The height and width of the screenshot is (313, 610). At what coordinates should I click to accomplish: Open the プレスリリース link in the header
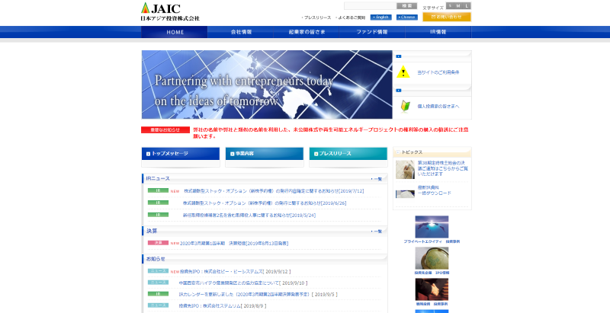tap(316, 18)
